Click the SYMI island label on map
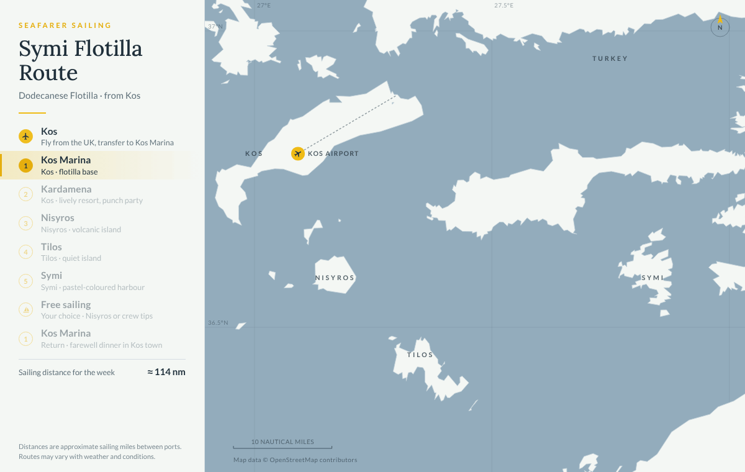The image size is (745, 472). point(652,278)
